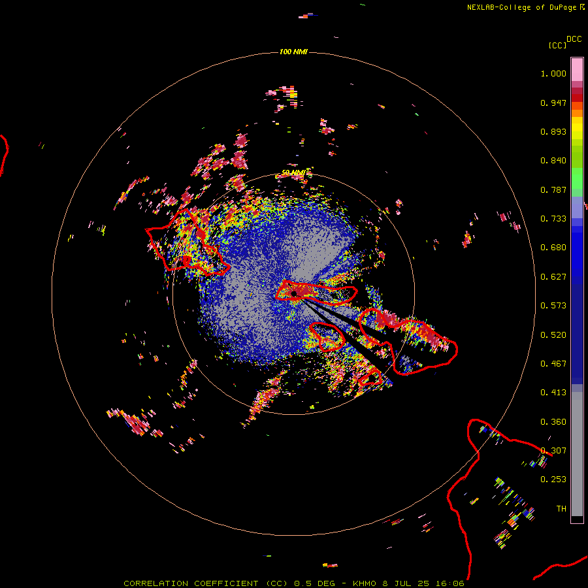The width and height of the screenshot is (588, 588).
Task: Click the 0.733 color scale value
Action: [x=553, y=219]
